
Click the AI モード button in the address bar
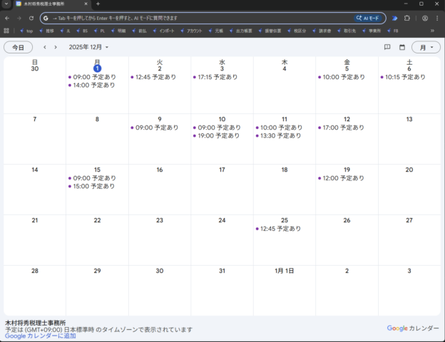pyautogui.click(x=370, y=18)
